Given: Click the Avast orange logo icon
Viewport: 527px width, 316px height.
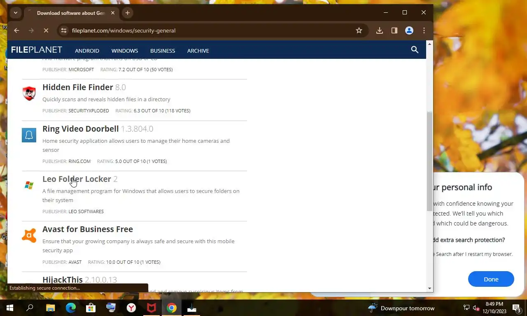Looking at the screenshot, I should coord(29,235).
